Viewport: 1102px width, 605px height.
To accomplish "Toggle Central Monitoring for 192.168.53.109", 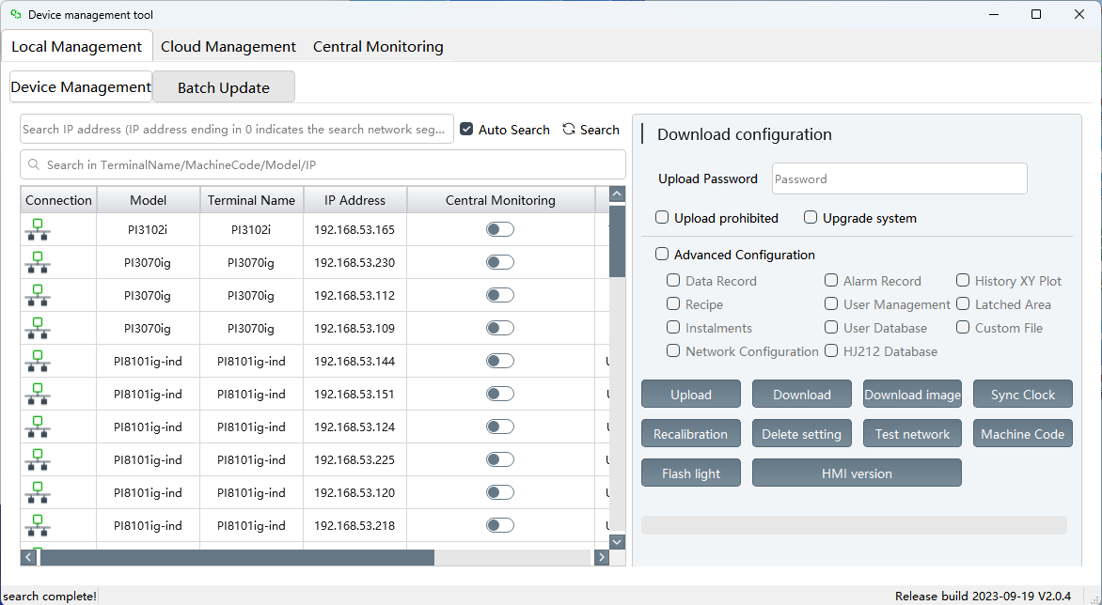I will (500, 328).
